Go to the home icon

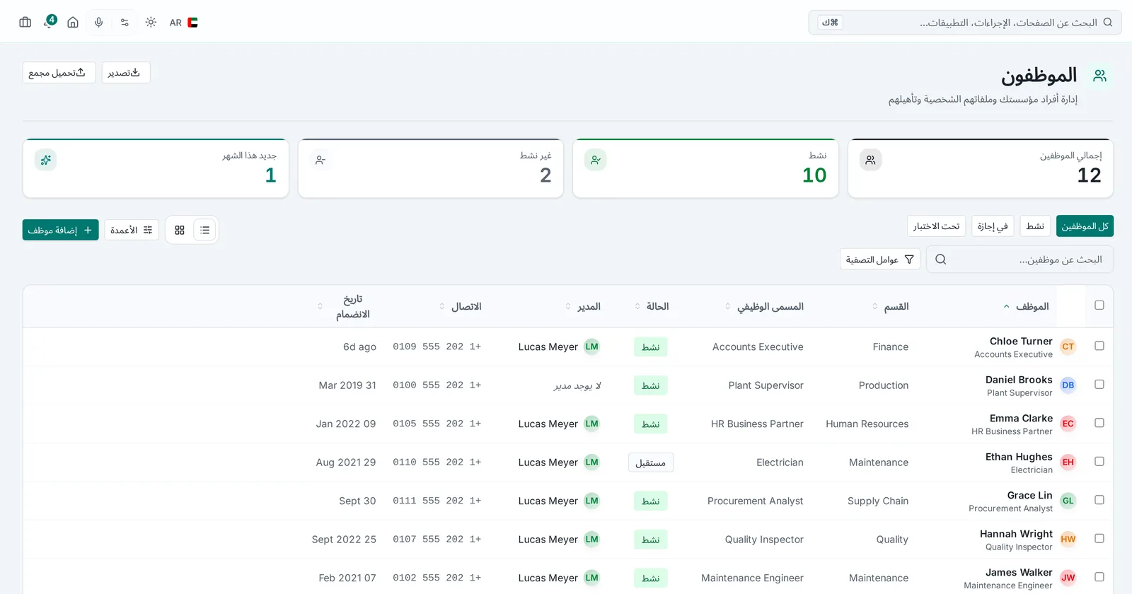tap(73, 22)
